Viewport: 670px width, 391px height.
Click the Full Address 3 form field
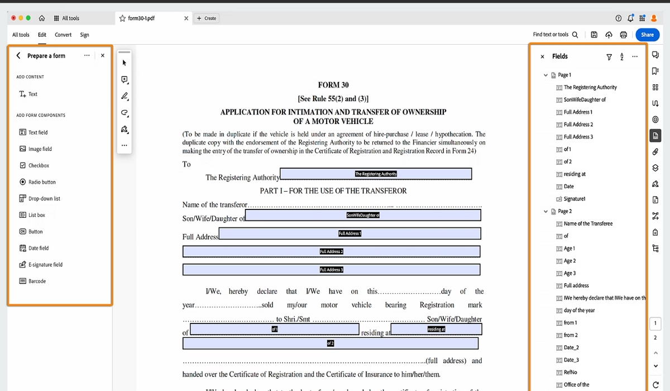[331, 270]
